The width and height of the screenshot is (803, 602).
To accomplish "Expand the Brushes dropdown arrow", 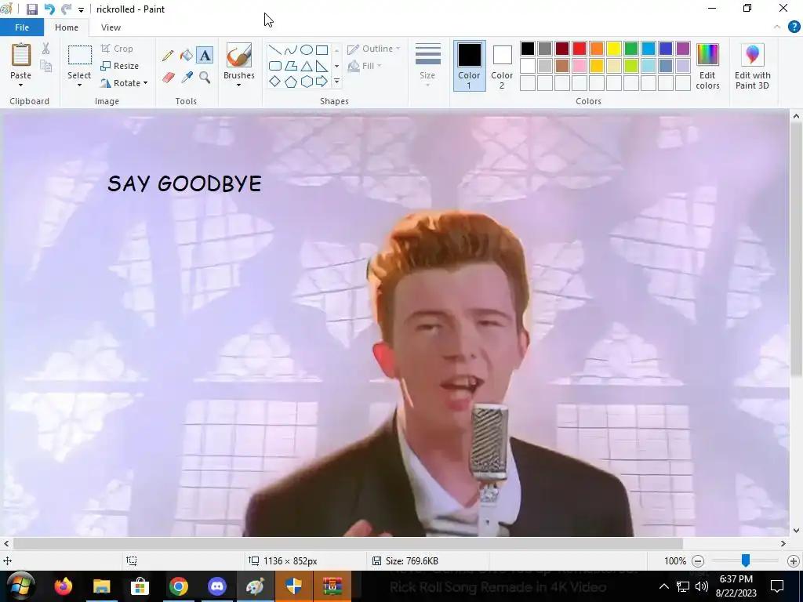I will pos(238,85).
